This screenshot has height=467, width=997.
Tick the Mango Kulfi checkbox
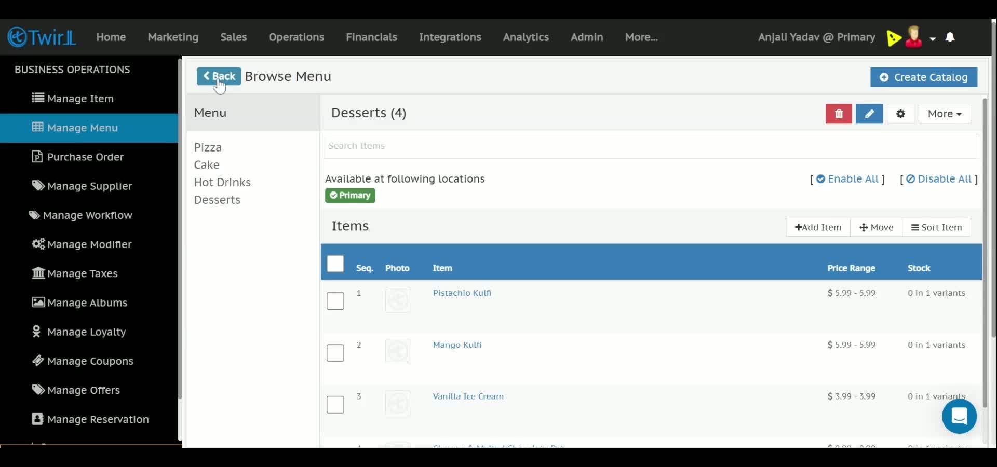[335, 353]
